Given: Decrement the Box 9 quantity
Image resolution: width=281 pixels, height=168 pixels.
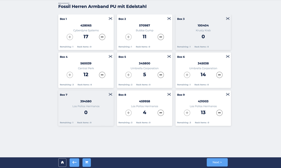Looking at the screenshot, I should [219, 113].
